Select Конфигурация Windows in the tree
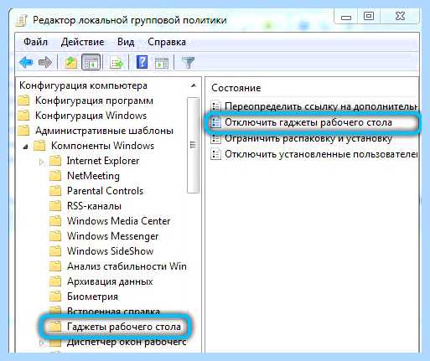This screenshot has width=430, height=361. (x=91, y=116)
